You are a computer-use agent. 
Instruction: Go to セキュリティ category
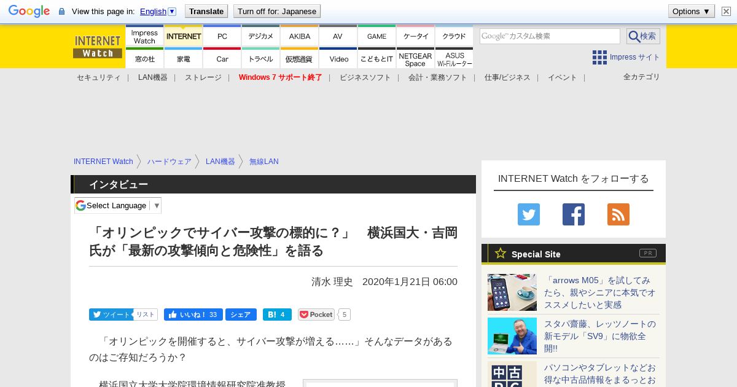(98, 77)
